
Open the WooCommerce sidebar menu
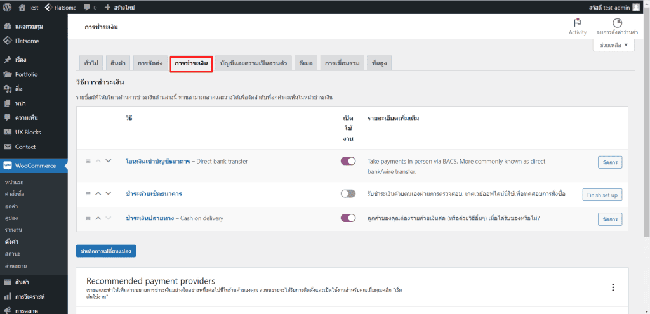pos(34,166)
